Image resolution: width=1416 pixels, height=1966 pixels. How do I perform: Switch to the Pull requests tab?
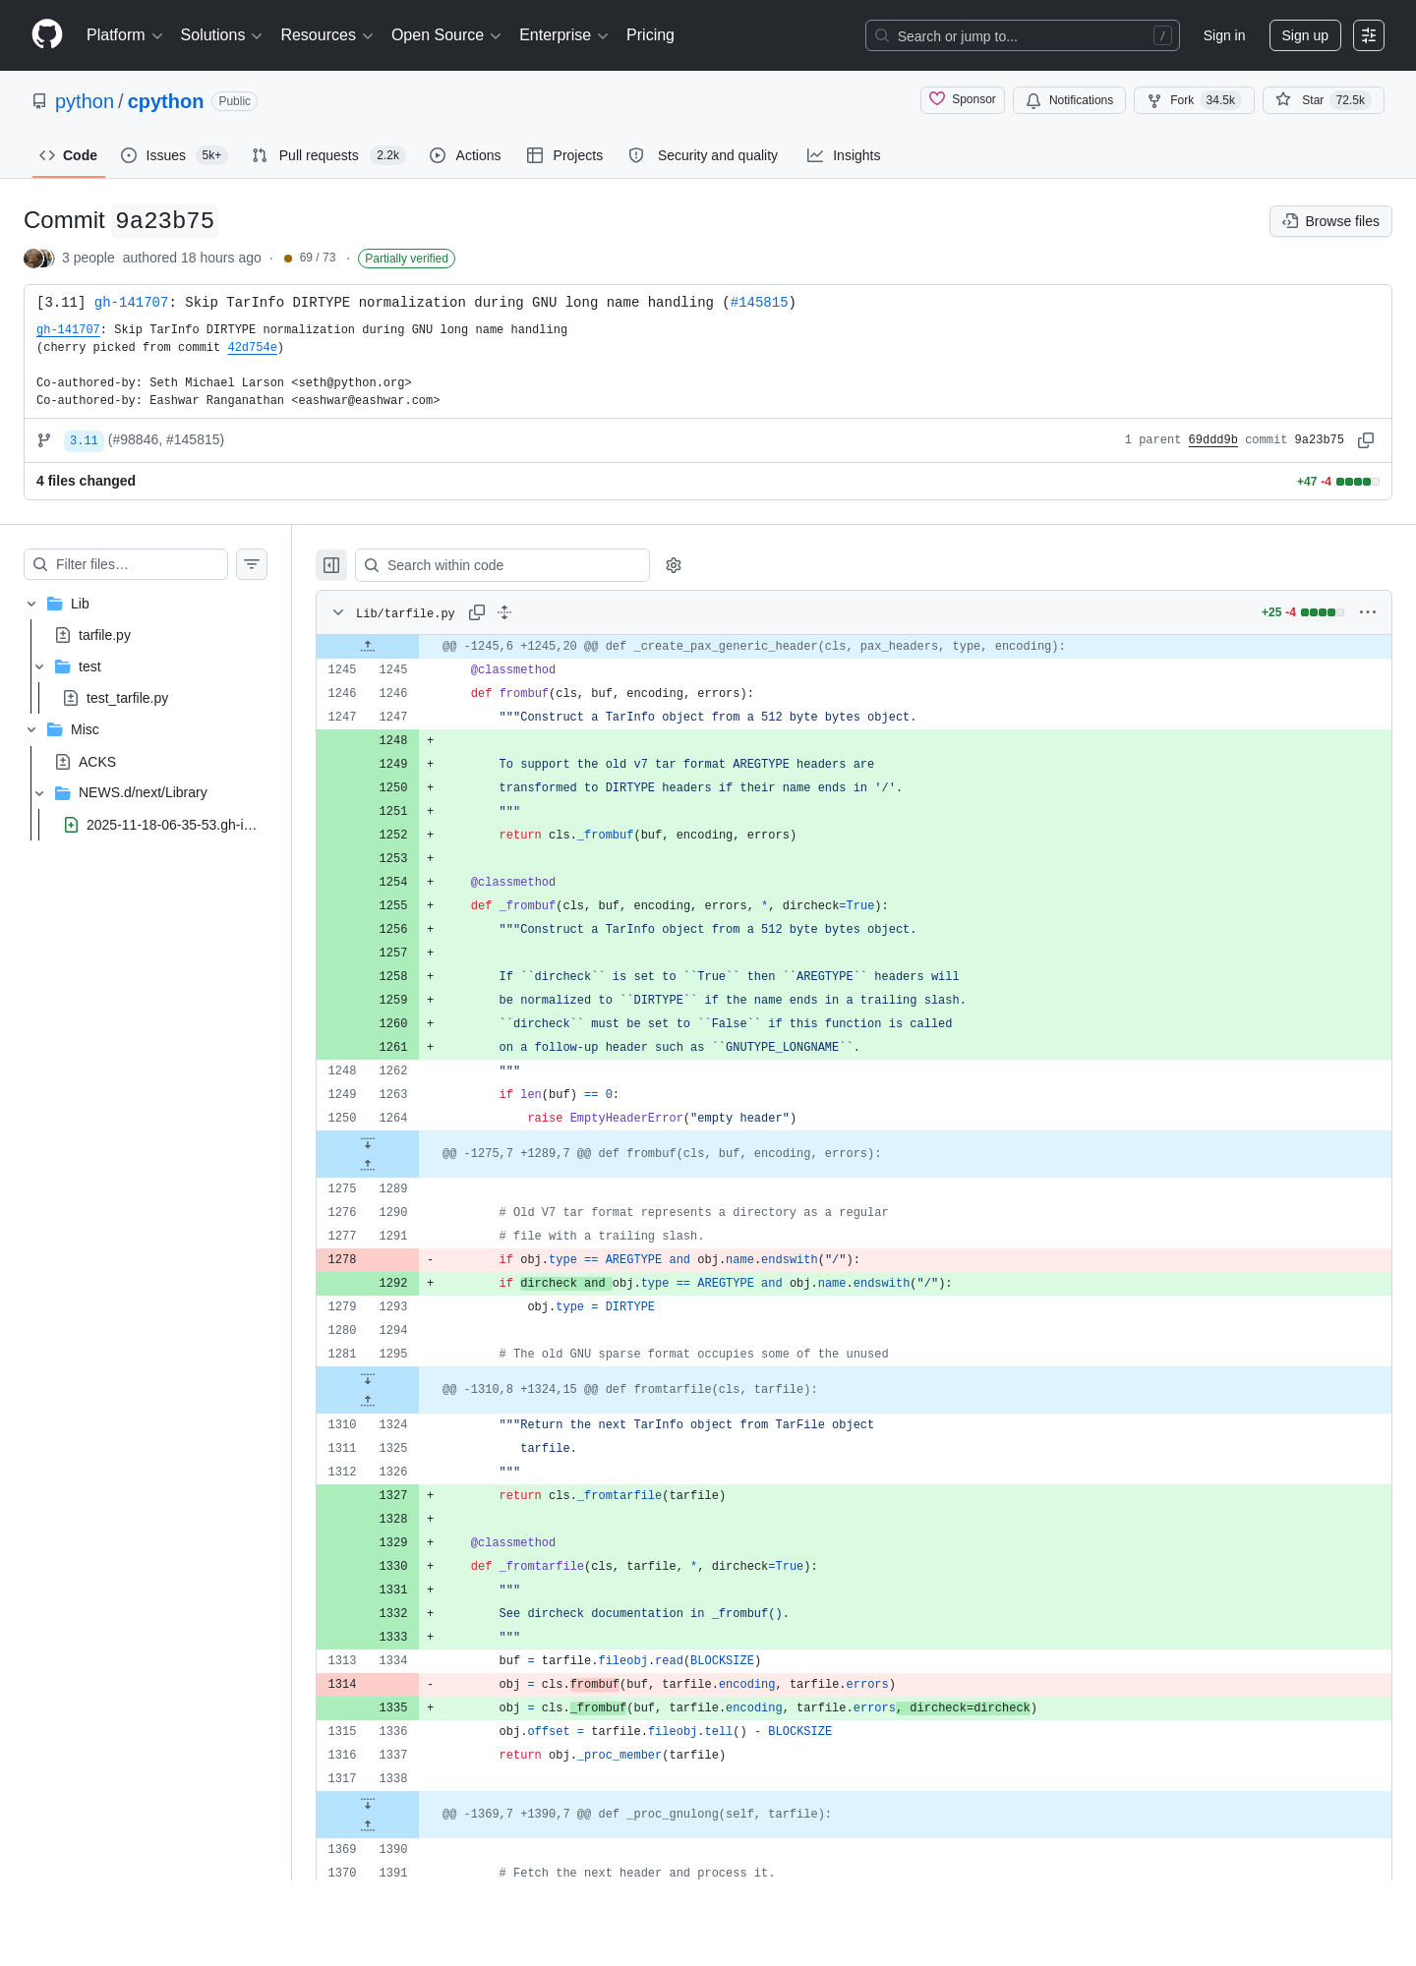[x=328, y=155]
